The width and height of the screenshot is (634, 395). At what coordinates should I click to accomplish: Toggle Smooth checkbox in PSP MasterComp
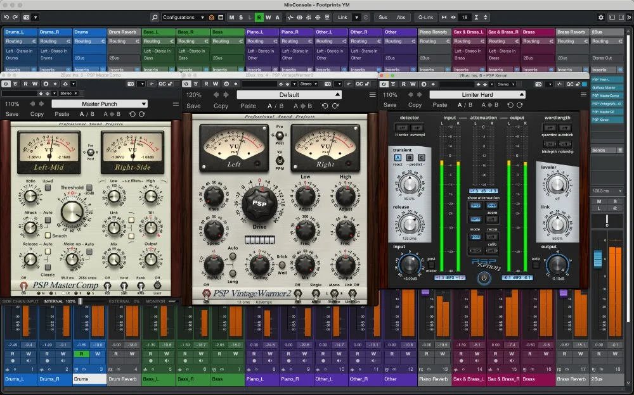pos(48,235)
